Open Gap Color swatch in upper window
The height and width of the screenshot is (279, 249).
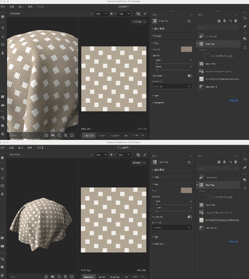pyautogui.click(x=186, y=49)
